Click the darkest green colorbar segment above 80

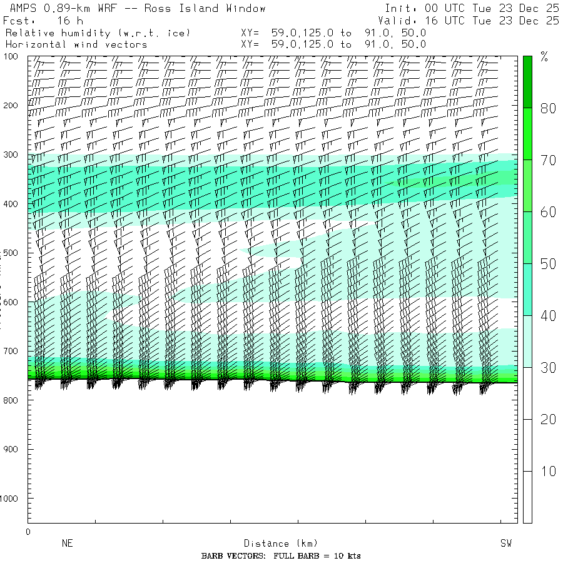point(527,81)
